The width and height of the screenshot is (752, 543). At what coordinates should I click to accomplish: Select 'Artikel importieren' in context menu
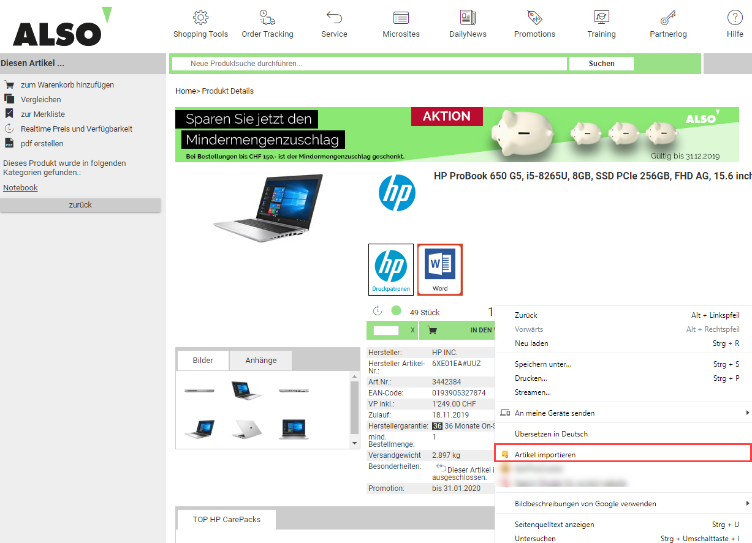[x=545, y=455]
